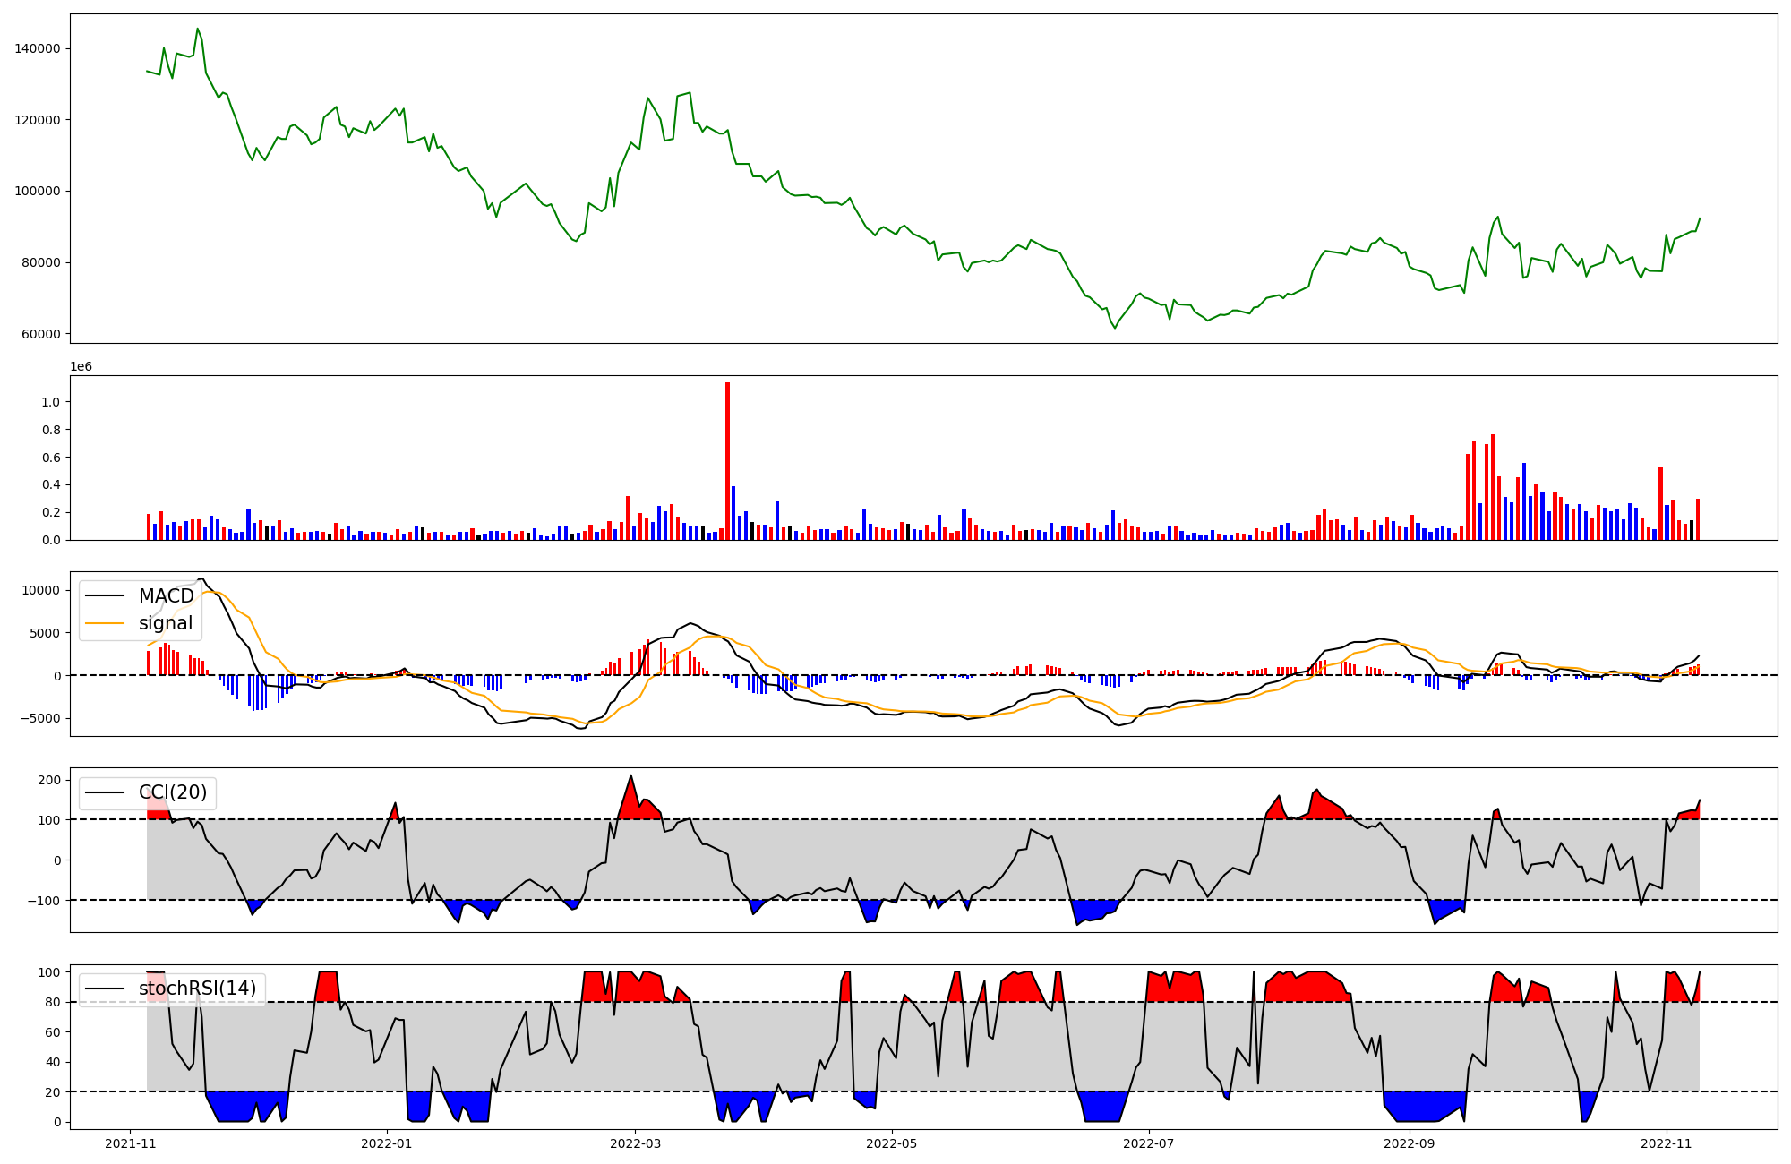Click the CCI(20) legend label

click(x=173, y=792)
